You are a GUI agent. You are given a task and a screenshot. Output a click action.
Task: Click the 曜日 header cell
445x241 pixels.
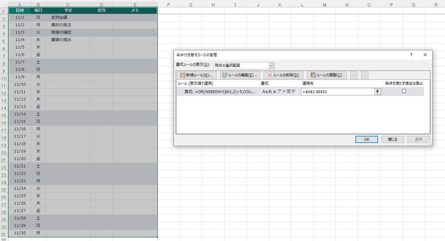(x=38, y=10)
